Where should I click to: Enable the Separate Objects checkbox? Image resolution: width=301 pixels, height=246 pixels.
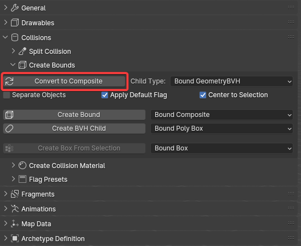(x=7, y=95)
